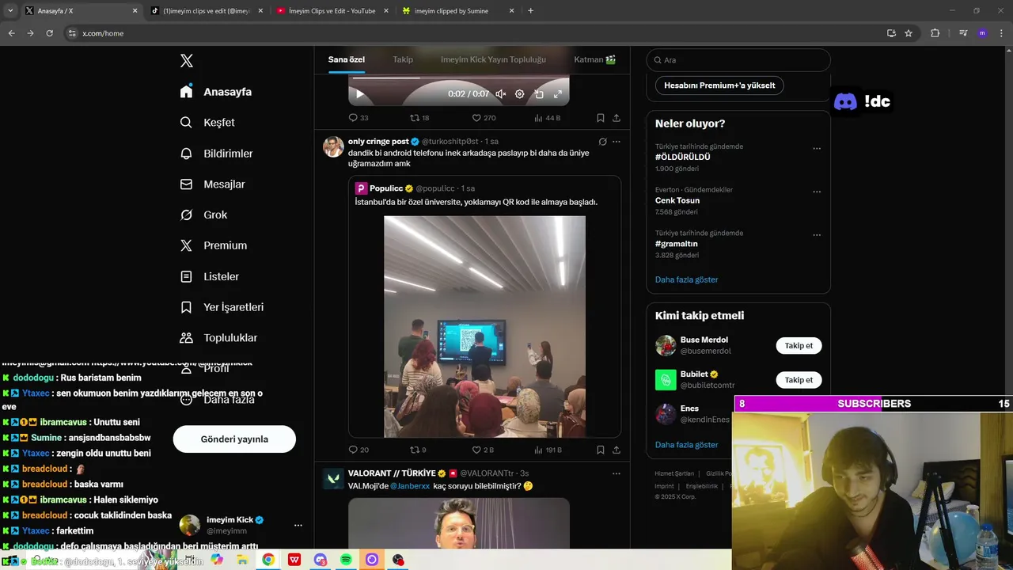Open the tab search dropdown arrow
Image resolution: width=1013 pixels, height=570 pixels.
pos(10,11)
